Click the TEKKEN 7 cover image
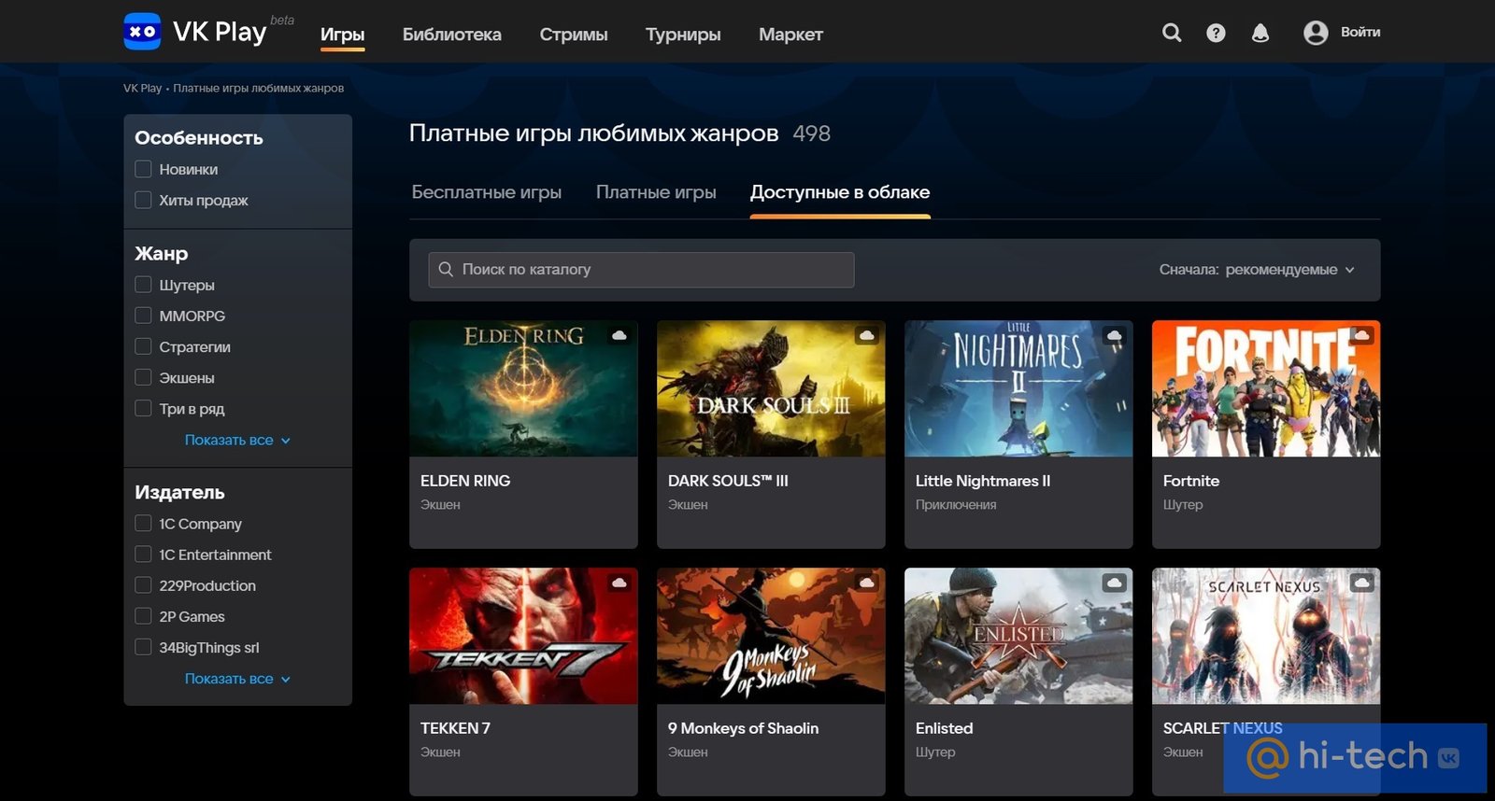Viewport: 1495px width, 801px height. (523, 636)
